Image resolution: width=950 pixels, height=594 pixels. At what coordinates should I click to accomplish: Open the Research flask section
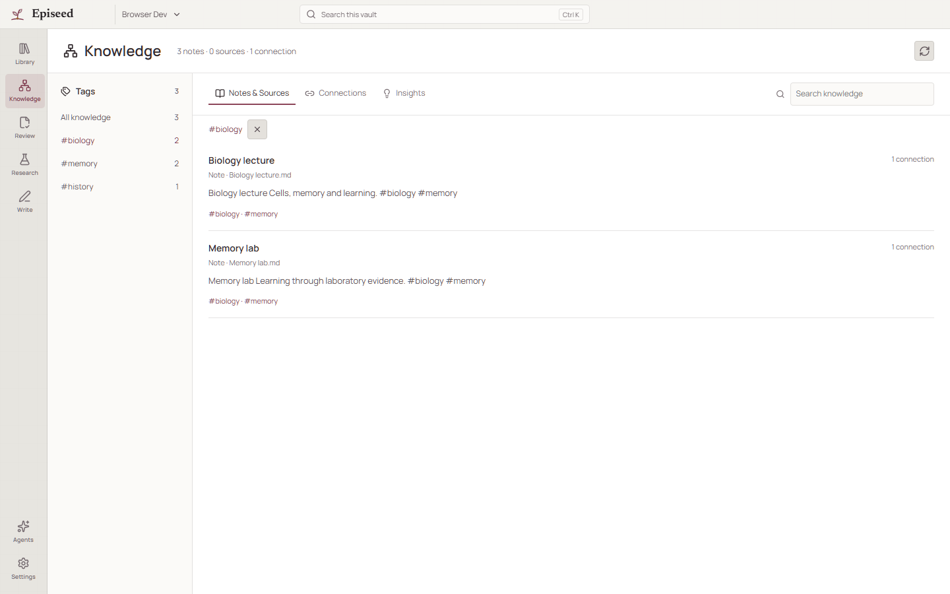[x=24, y=164]
